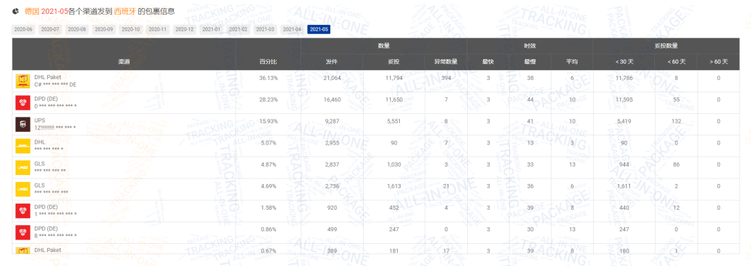Viewport: 751px width, 266px height.
Task: Click the 异常数量 column header
Action: click(446, 62)
